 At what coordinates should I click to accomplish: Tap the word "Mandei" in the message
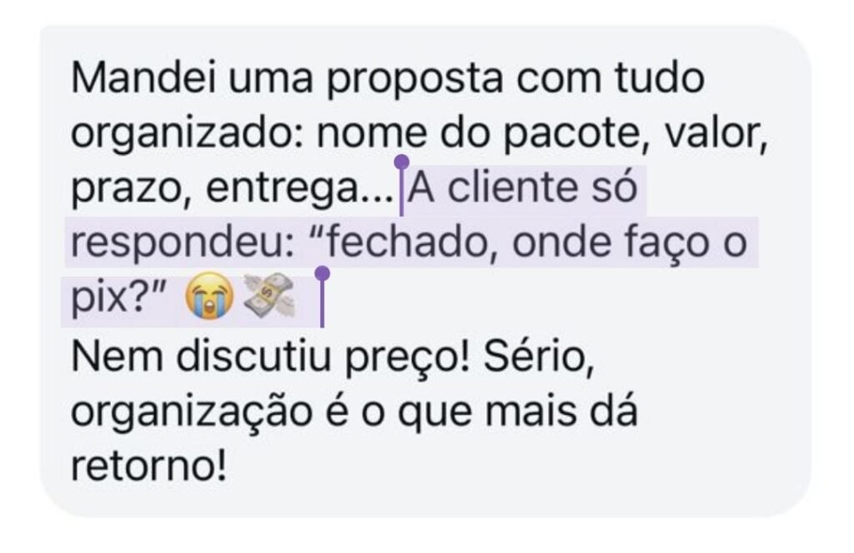click(144, 78)
